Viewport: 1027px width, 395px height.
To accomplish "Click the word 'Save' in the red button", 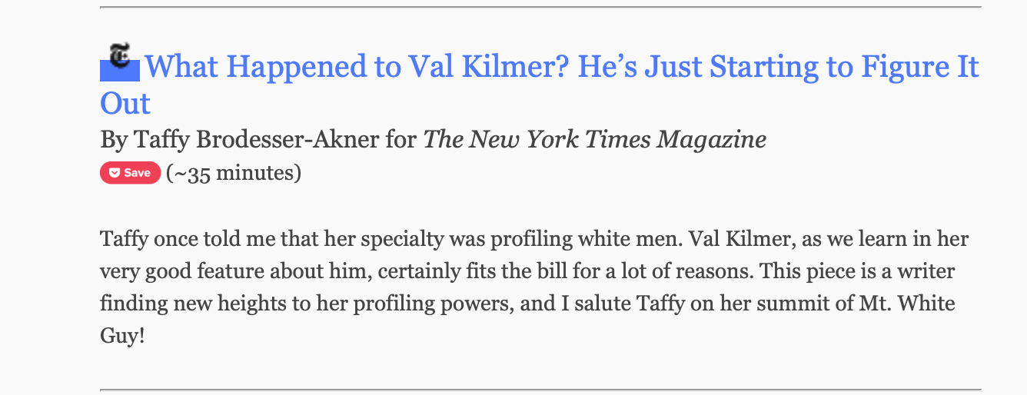I will 138,173.
